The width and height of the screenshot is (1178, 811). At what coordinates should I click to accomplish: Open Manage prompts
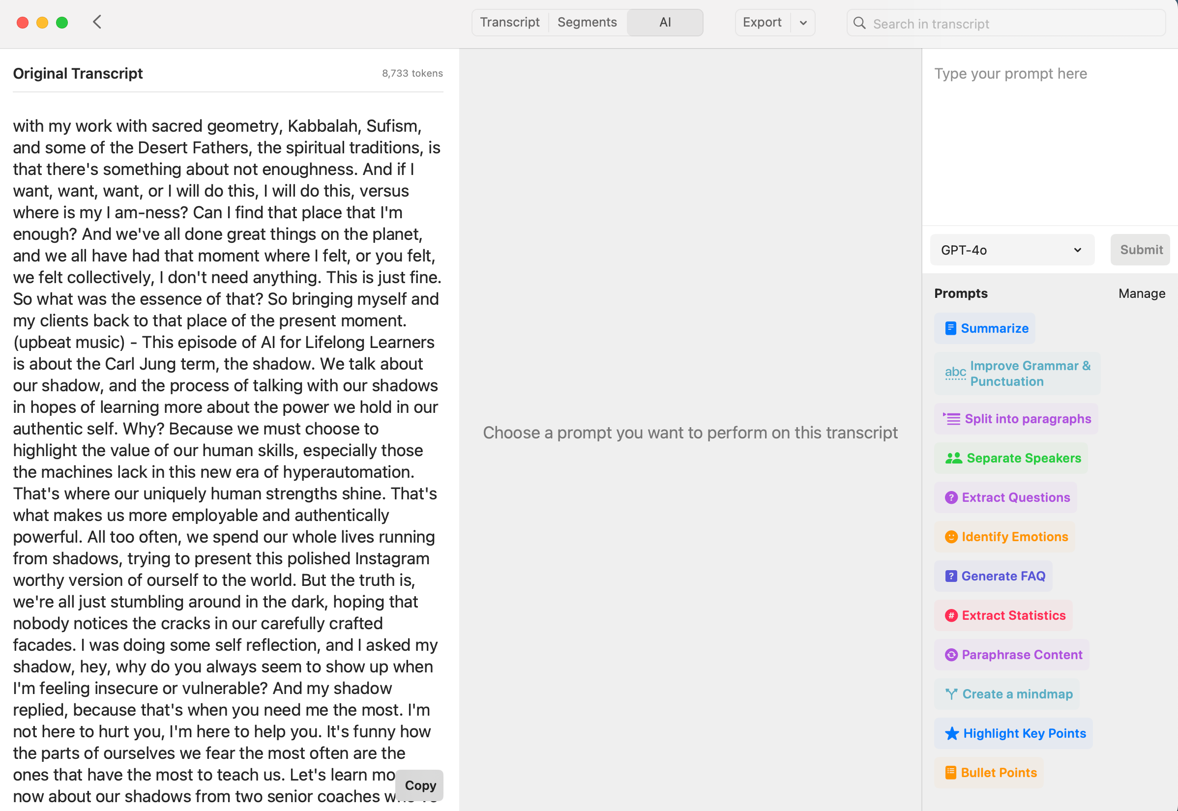coord(1142,293)
